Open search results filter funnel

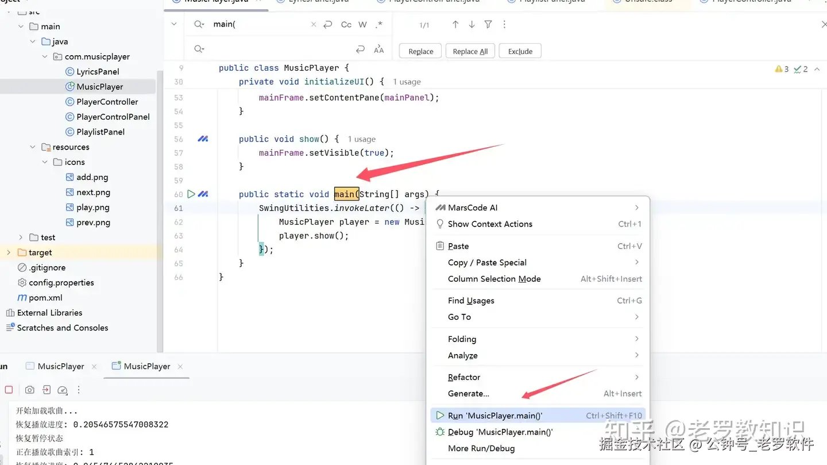[488, 24]
